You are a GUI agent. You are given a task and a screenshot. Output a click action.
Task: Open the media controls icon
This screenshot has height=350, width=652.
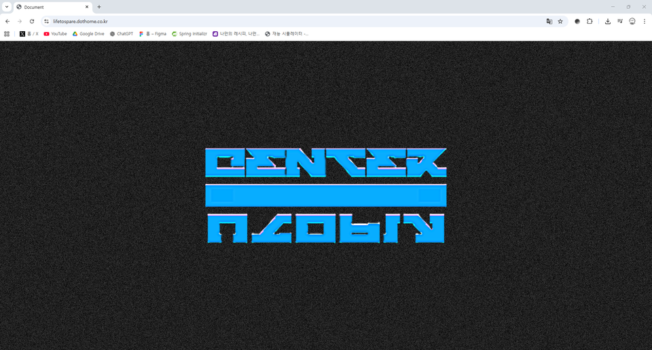619,21
